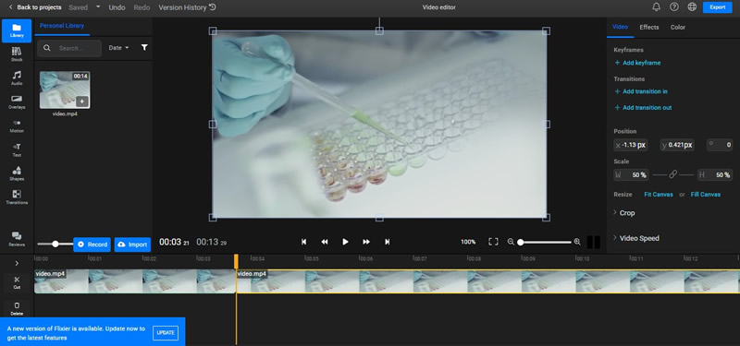Open Version History
Screen dimensions: 740x346
pos(188,7)
